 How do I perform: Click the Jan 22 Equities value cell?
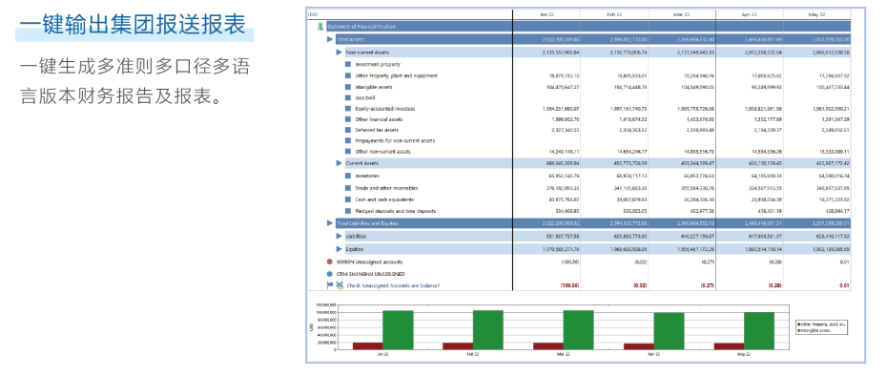[x=547, y=249]
